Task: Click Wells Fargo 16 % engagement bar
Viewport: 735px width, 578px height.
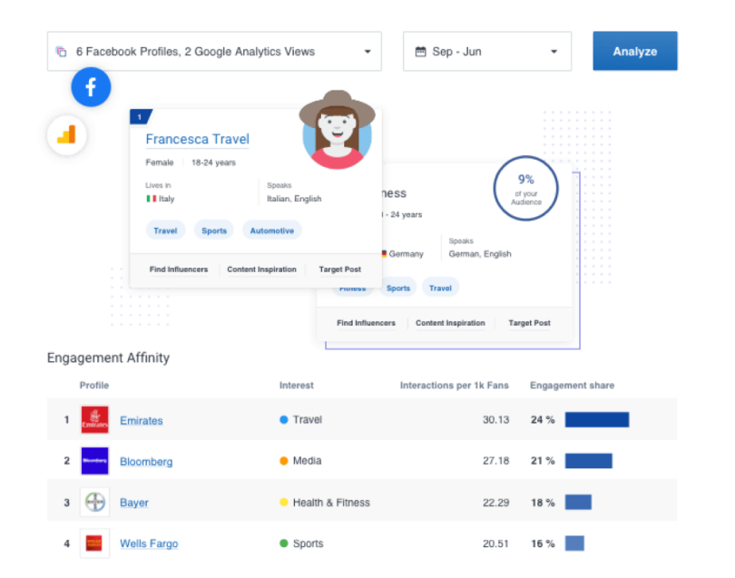Action: coord(574,544)
